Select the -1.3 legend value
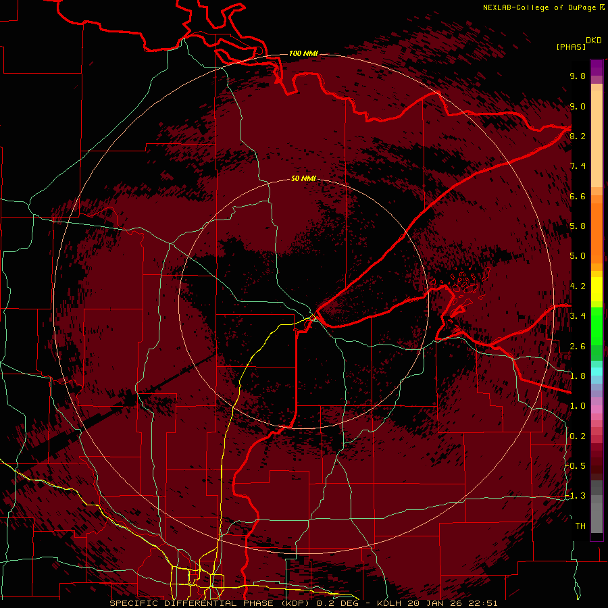 (x=576, y=496)
